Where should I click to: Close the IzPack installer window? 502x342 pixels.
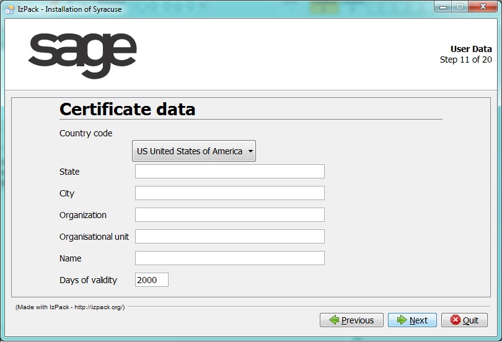click(x=483, y=7)
